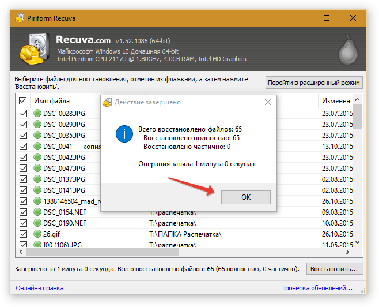Click the Recuva icon in title bar
Image resolution: width=379 pixels, height=307 pixels.
pos(20,18)
